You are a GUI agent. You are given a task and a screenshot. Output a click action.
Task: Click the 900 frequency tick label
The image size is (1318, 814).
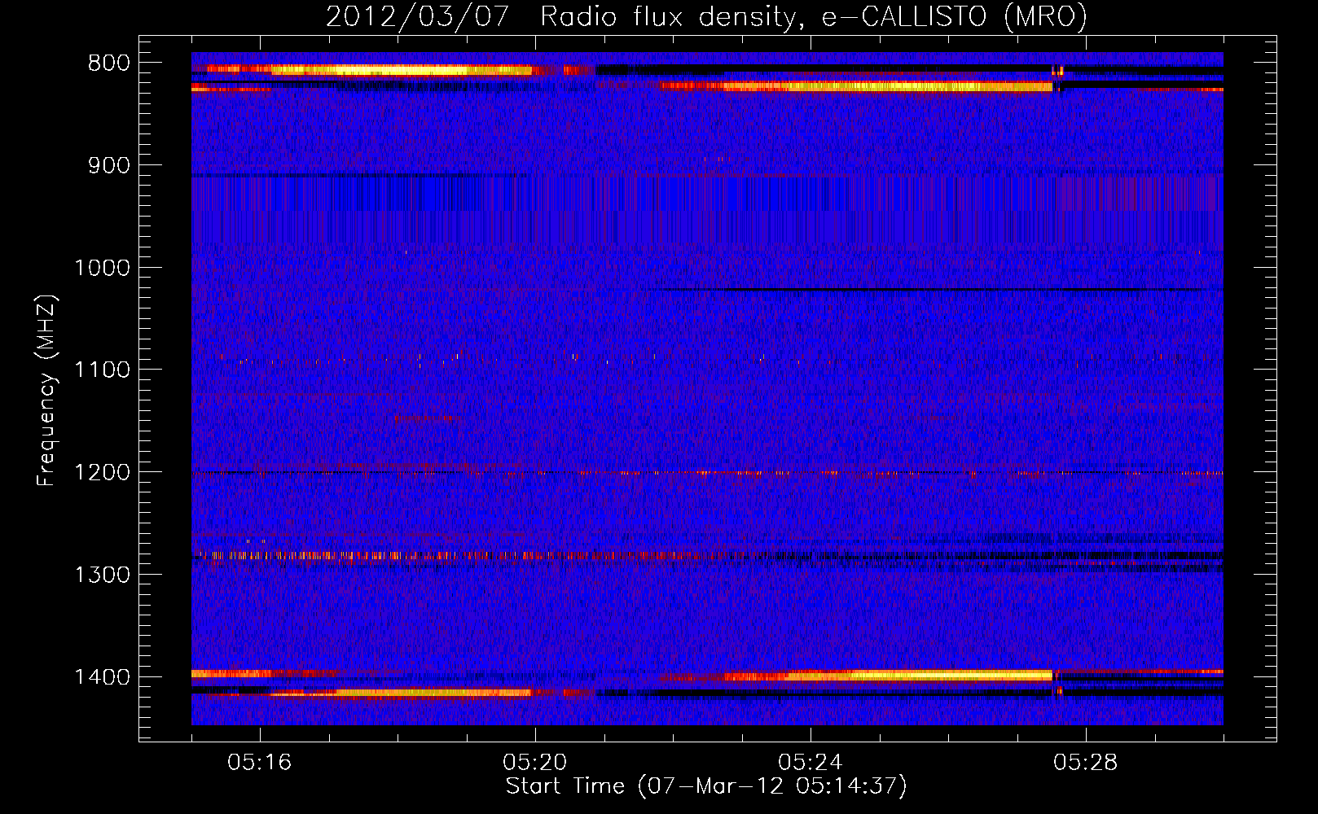(x=108, y=166)
